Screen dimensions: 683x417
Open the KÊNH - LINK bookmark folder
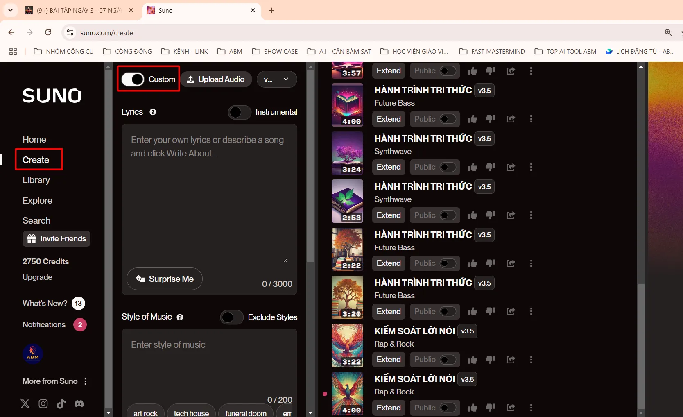point(185,51)
